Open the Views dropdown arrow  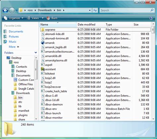pos(43,18)
